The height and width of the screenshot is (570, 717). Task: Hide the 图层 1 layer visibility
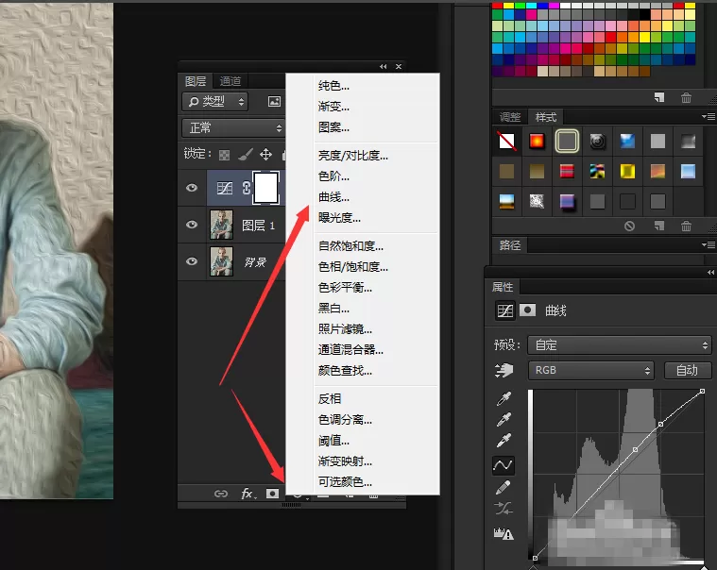click(192, 225)
